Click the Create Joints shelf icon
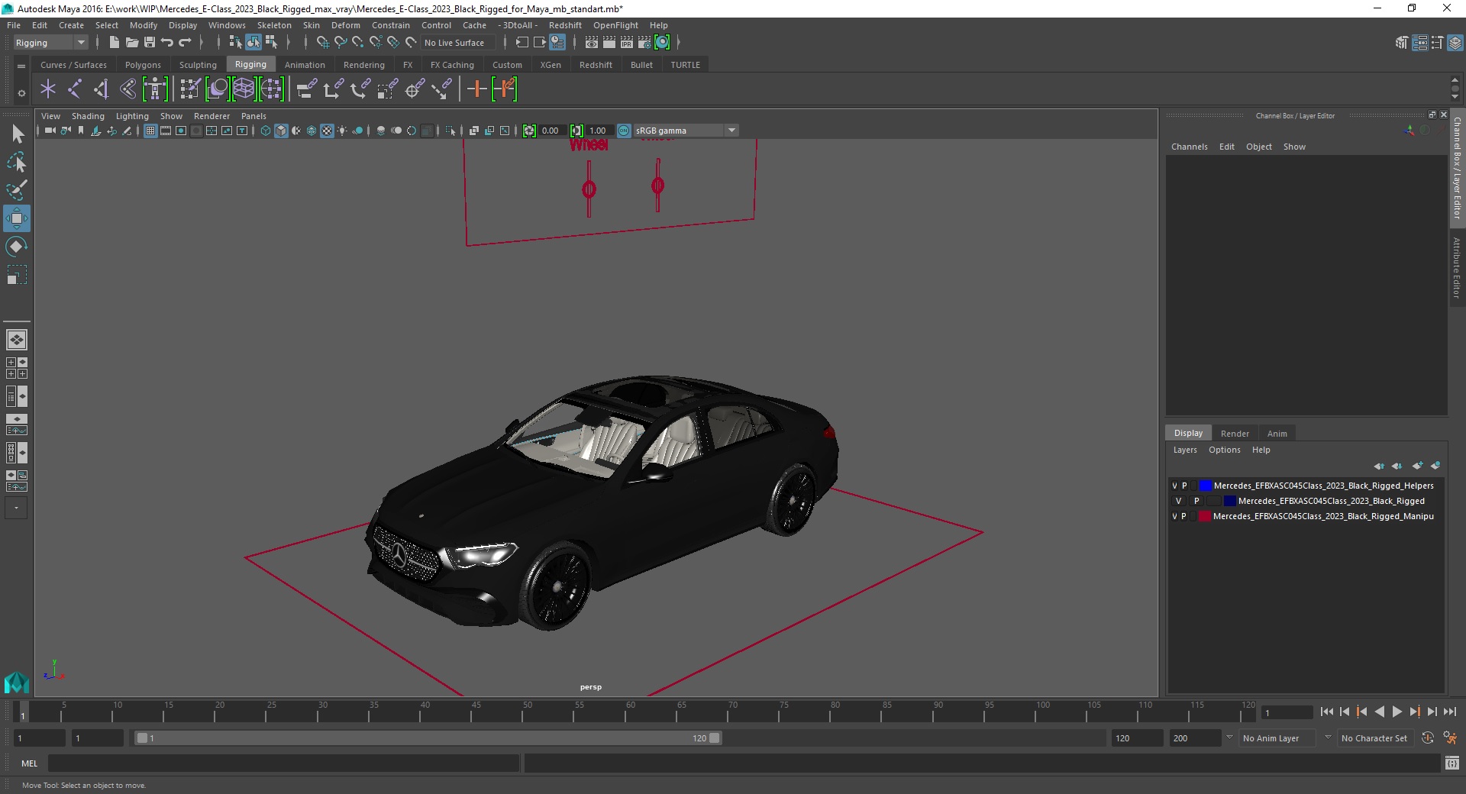This screenshot has width=1466, height=794. pyautogui.click(x=75, y=89)
